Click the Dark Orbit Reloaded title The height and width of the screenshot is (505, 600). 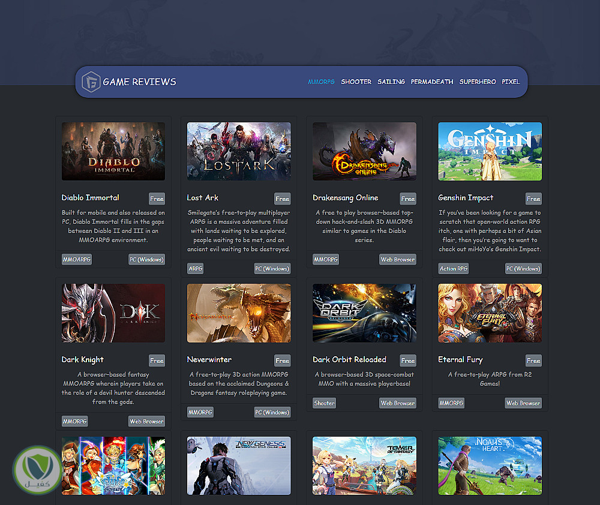349,360
